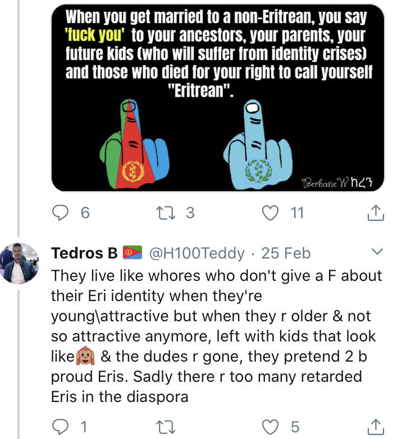Click the retweet count 3 on top tweet
This screenshot has height=439, width=402.
click(x=189, y=213)
